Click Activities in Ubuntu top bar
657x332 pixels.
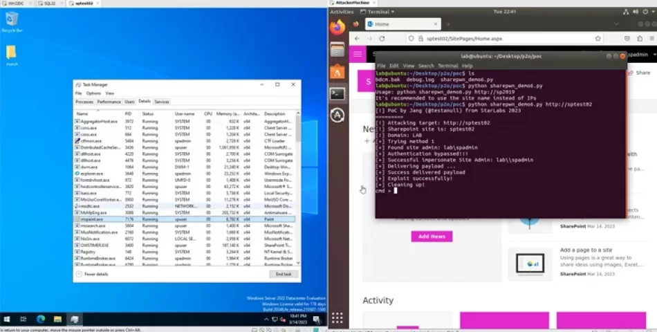coord(342,12)
